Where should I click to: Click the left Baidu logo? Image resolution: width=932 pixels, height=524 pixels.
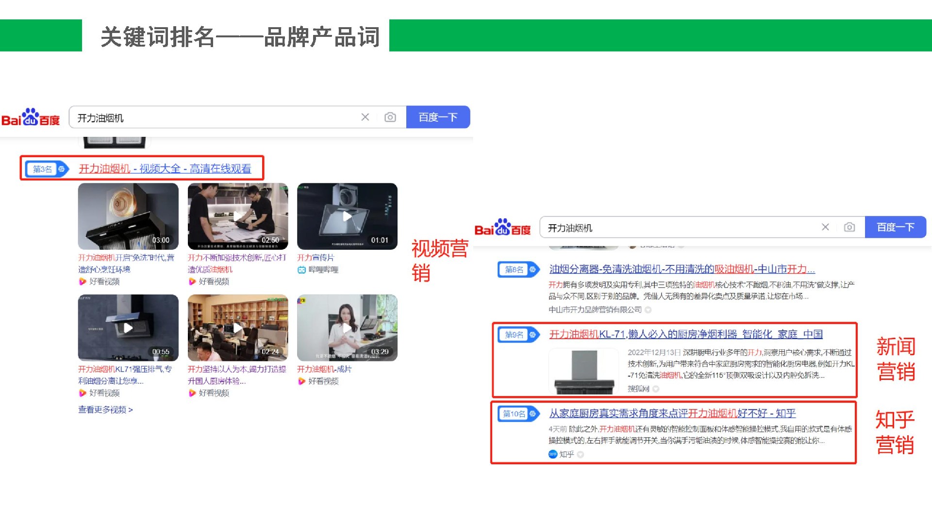tap(30, 117)
